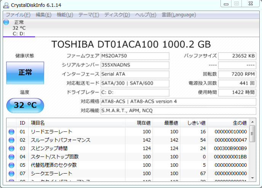Click the SMART list scroll down arrow
This screenshot has height=188, width=262.
tap(252, 178)
